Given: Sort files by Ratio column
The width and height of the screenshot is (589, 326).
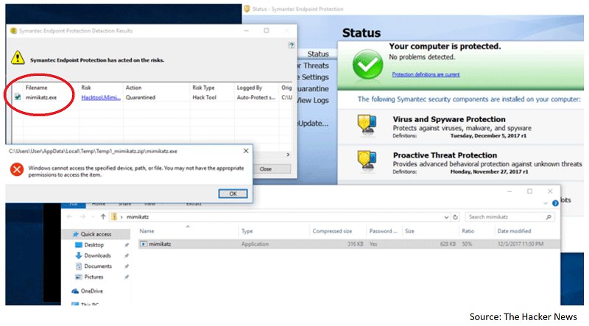Looking at the screenshot, I should [x=468, y=231].
